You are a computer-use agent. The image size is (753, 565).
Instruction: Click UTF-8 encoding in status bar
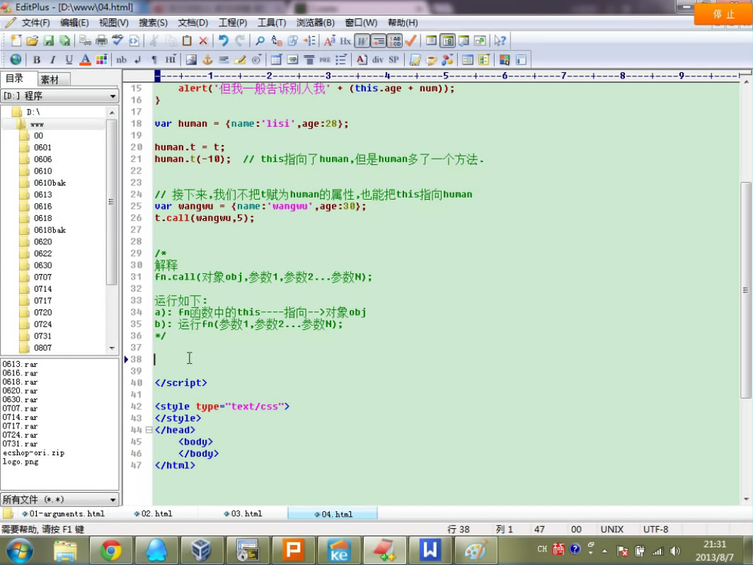pyautogui.click(x=655, y=529)
